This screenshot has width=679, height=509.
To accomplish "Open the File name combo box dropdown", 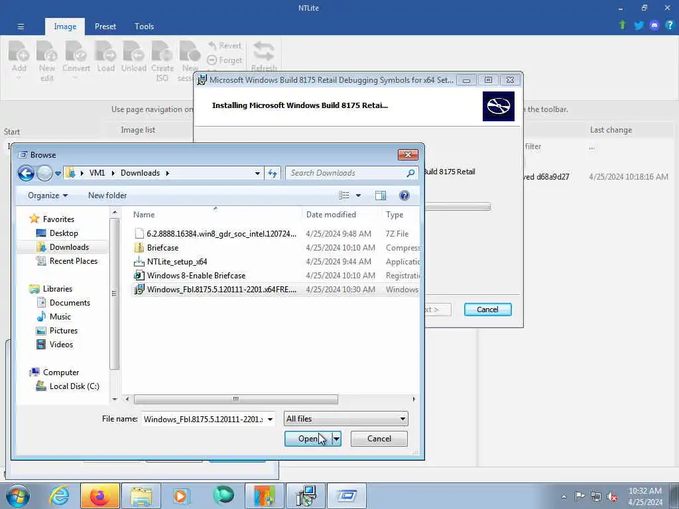I will pyautogui.click(x=270, y=419).
